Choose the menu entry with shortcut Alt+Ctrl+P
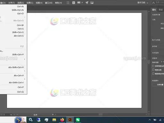The height and width of the screenshot is (123, 164). point(13,76)
